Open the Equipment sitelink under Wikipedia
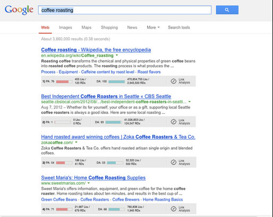 click(x=68, y=72)
